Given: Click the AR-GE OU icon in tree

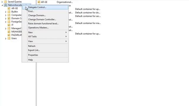Looking at the screenshot, I should (9, 8).
